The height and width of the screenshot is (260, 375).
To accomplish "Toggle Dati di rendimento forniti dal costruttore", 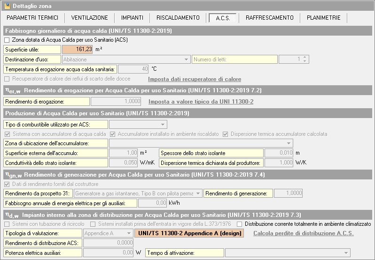I will click(7, 184).
